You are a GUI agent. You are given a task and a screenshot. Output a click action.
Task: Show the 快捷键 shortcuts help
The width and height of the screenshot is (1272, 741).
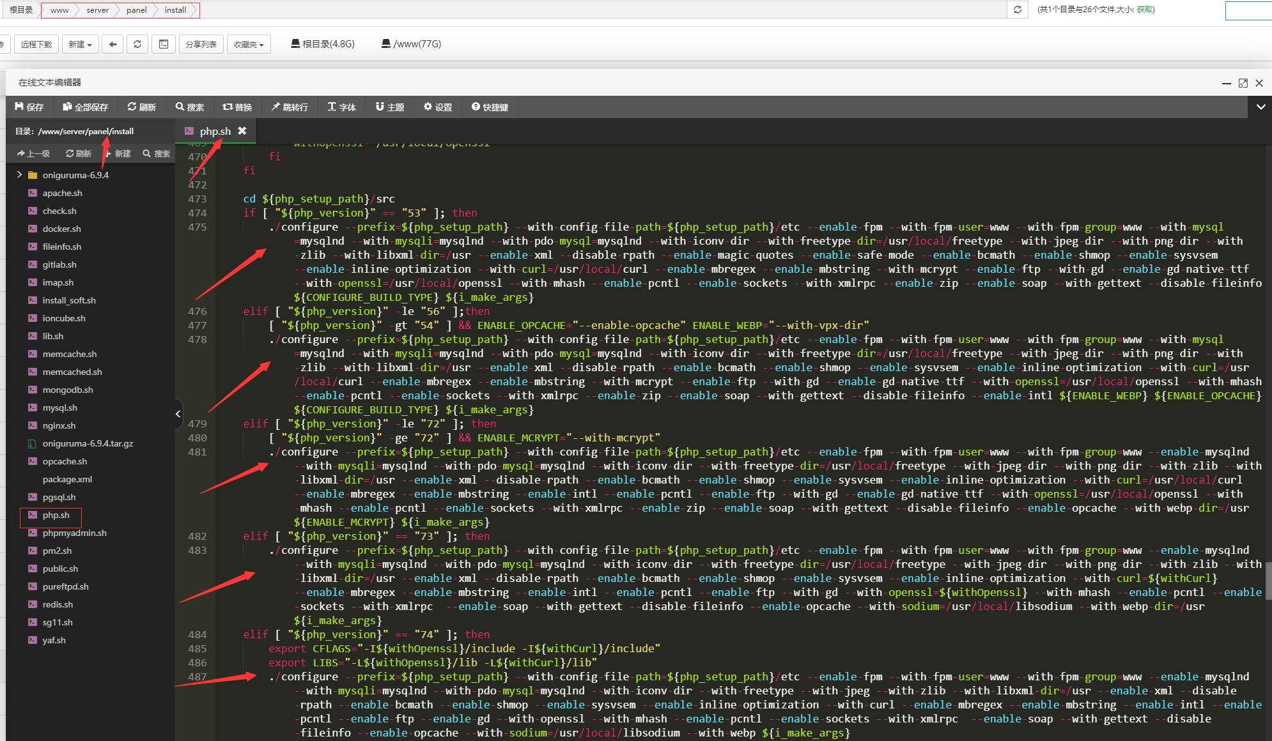[x=490, y=107]
